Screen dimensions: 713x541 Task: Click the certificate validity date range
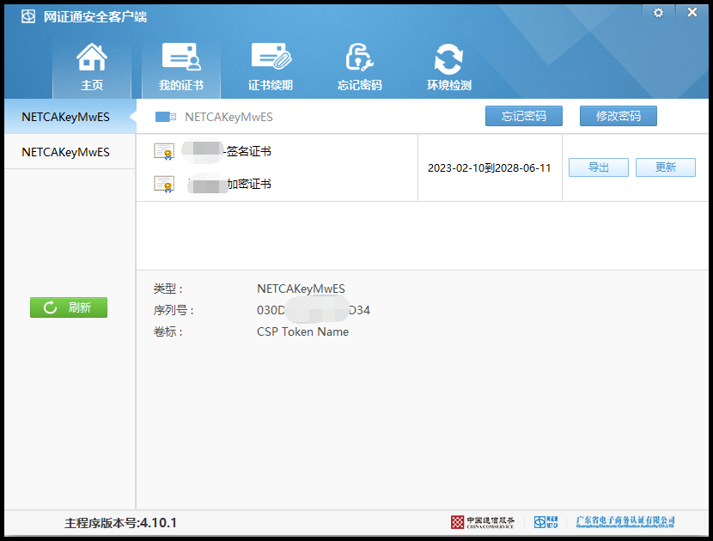489,168
